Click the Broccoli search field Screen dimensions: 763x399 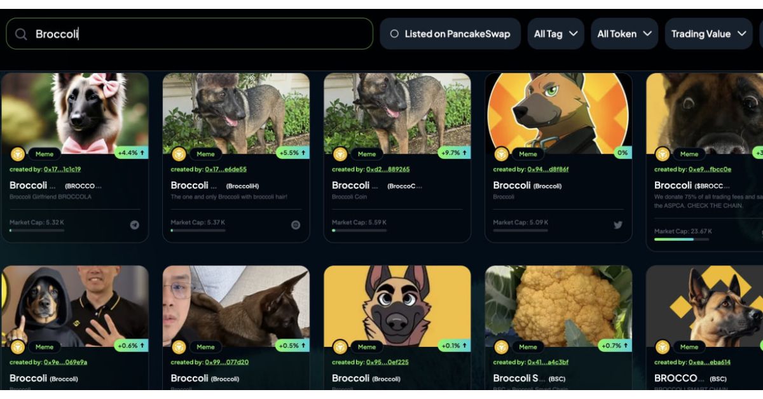[189, 34]
